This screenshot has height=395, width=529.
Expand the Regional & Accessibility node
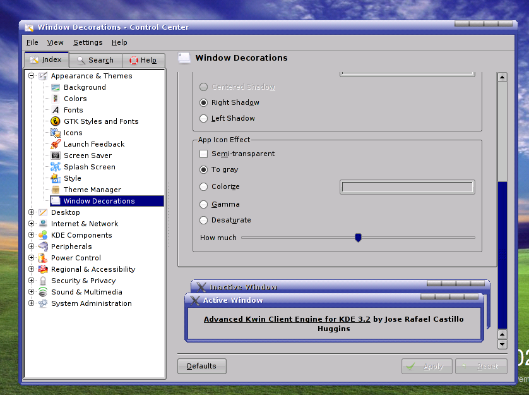[31, 269]
